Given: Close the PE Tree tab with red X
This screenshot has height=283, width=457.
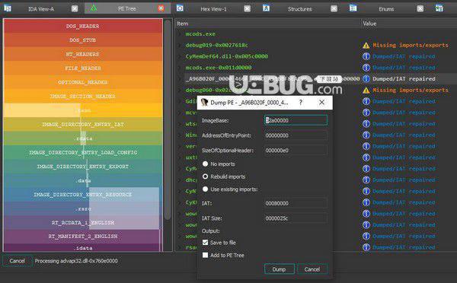Looking at the screenshot, I should 161,8.
